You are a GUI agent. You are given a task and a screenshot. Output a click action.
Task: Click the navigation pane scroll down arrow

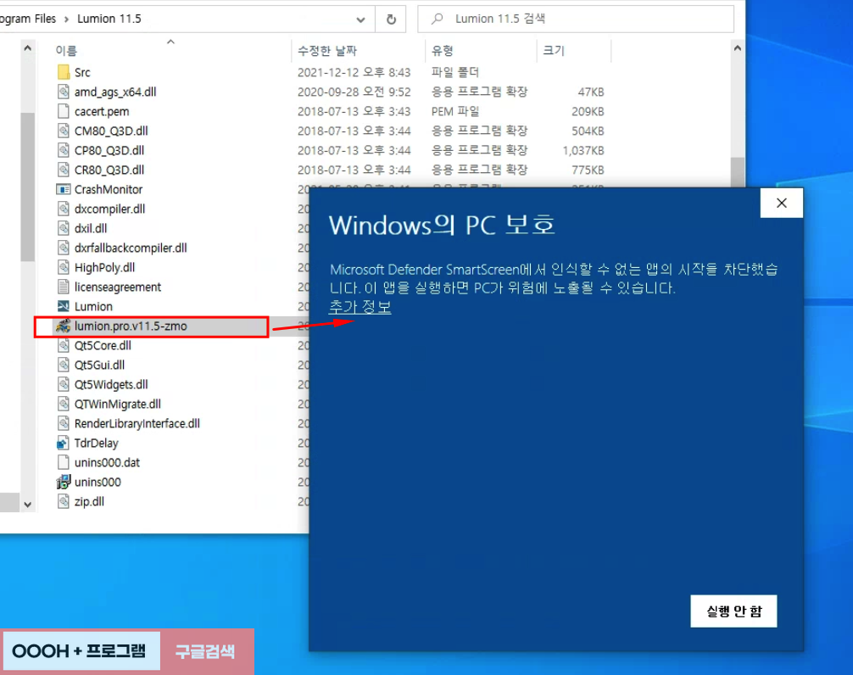coord(27,505)
